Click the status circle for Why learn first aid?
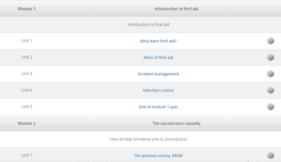 tap(270, 41)
